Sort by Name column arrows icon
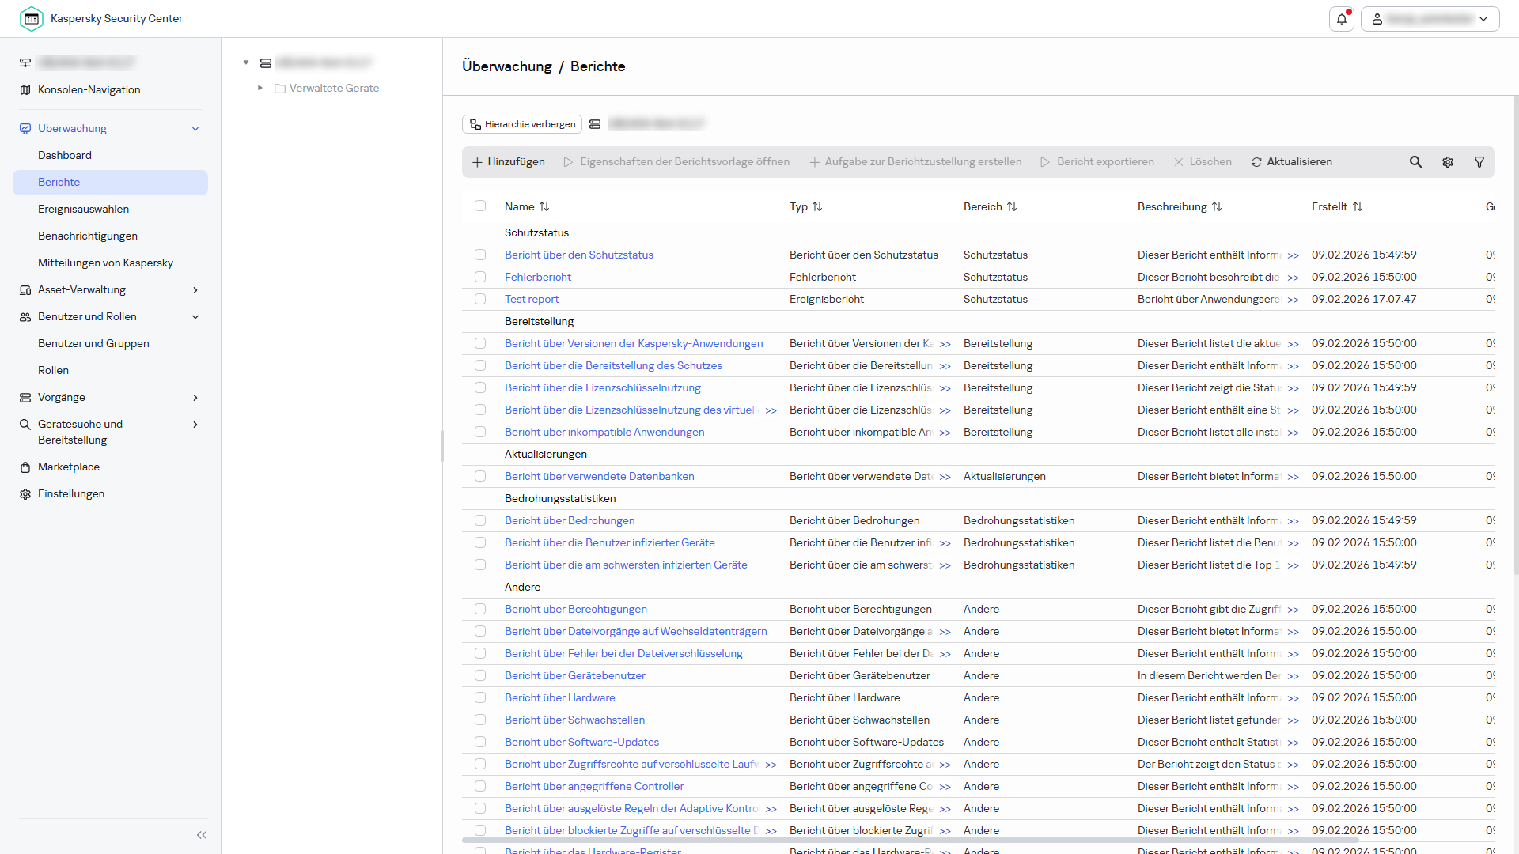The height and width of the screenshot is (854, 1519). coord(544,206)
